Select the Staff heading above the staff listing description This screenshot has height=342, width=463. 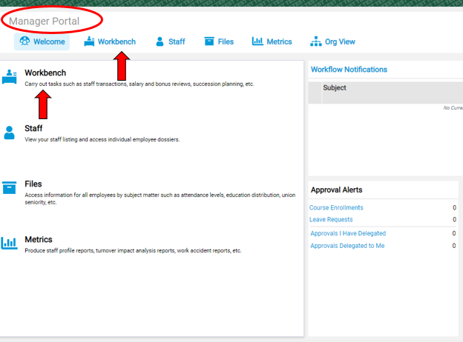33,128
